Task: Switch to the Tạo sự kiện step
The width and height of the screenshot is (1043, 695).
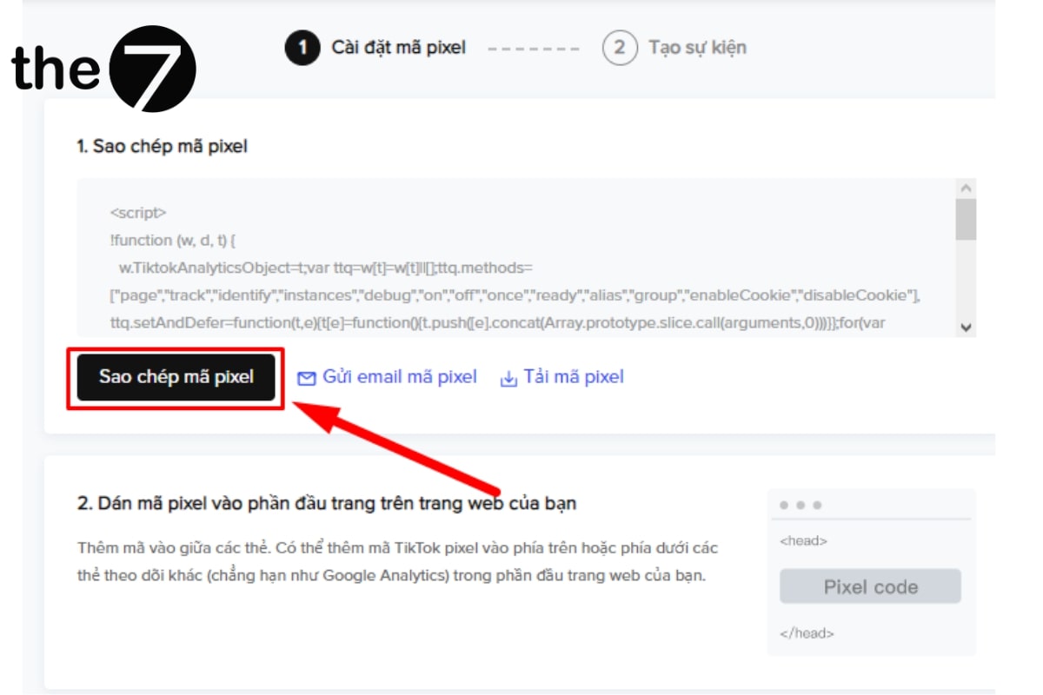Action: tap(697, 47)
